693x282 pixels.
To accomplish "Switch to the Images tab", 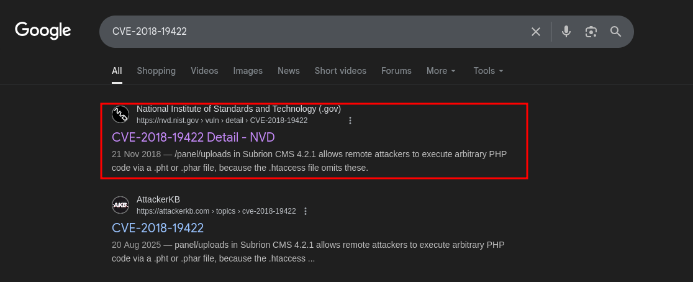I will pos(248,71).
